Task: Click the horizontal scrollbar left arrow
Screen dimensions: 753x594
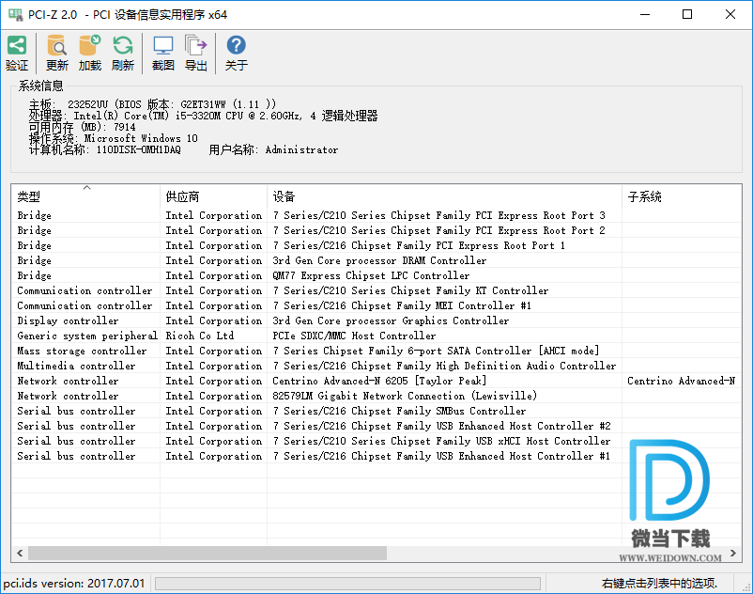Action: (19, 554)
